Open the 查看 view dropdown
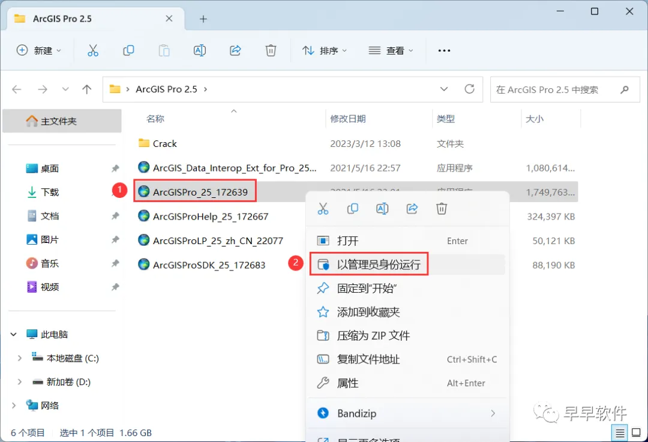648x442 pixels. 391,50
